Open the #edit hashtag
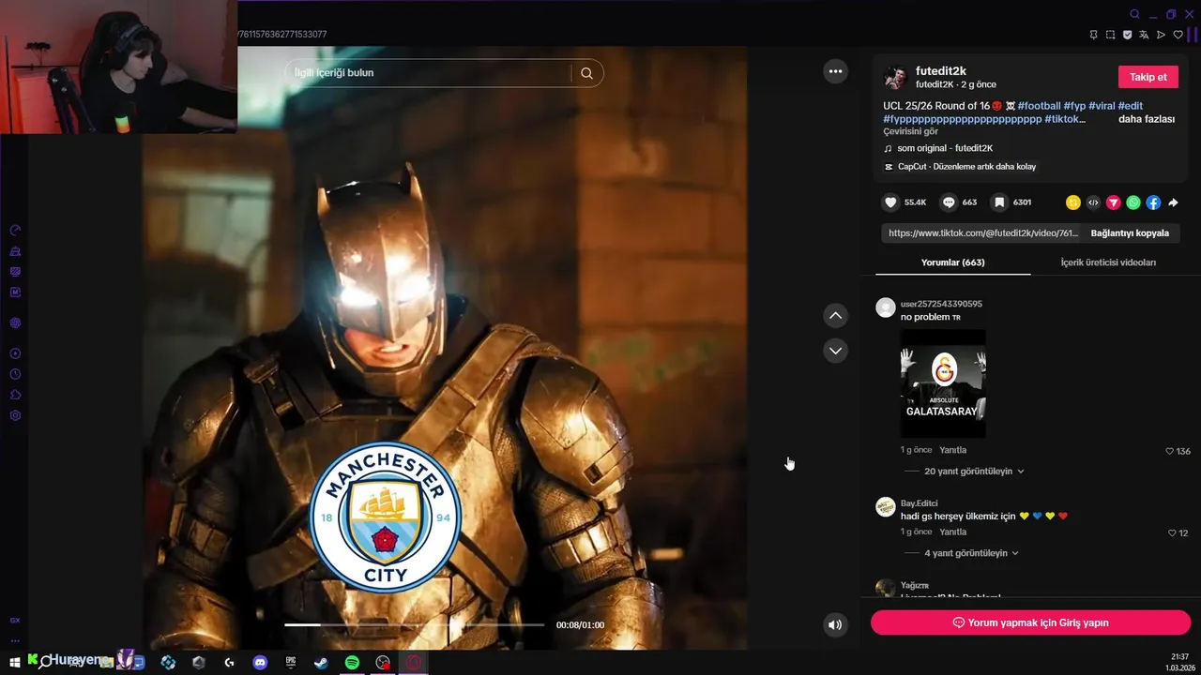The image size is (1201, 675). pyautogui.click(x=1131, y=106)
